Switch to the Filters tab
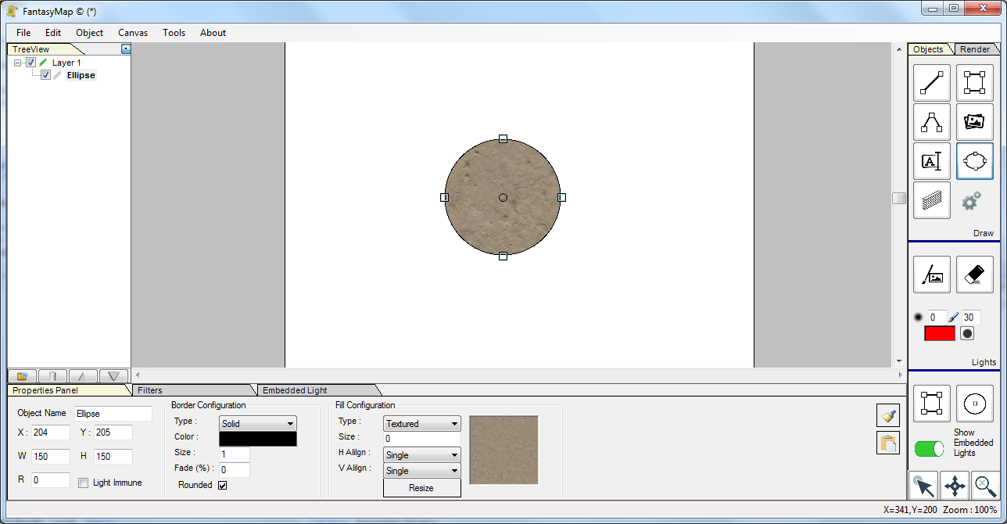The height and width of the screenshot is (524, 1007). coord(190,389)
